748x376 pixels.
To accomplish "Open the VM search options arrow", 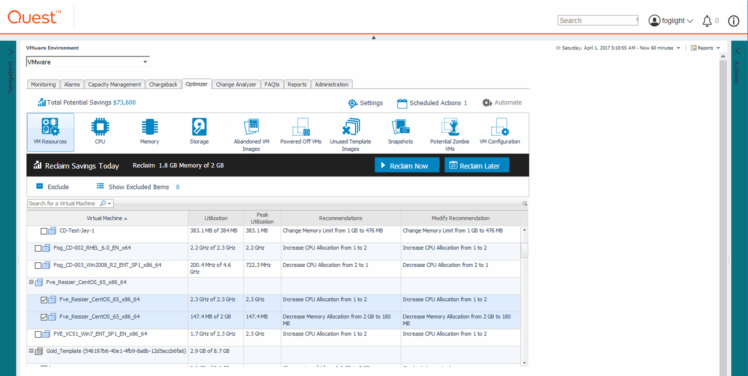I will point(109,204).
